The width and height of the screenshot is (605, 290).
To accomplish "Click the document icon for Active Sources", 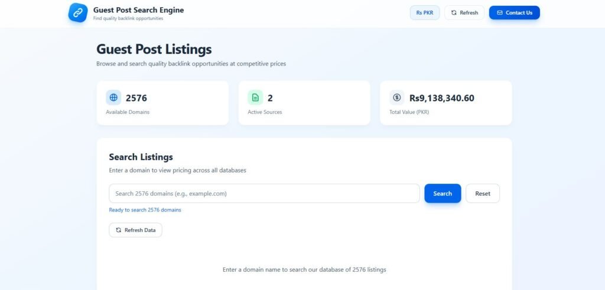I will point(255,97).
